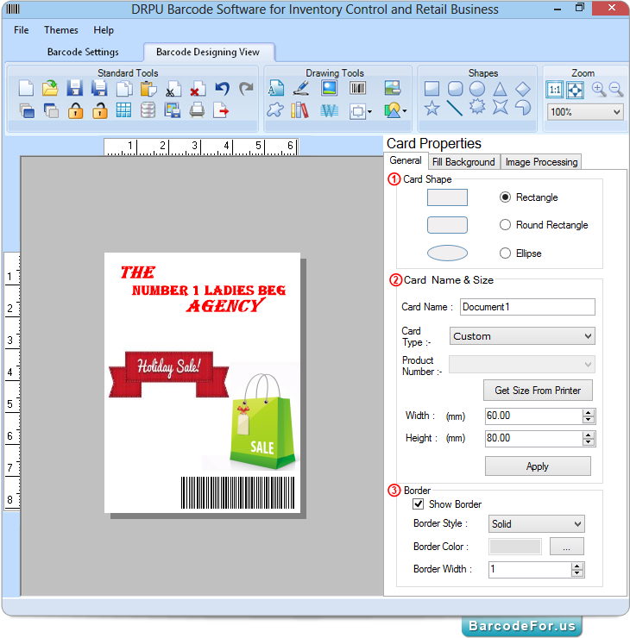Select the Holiday Sale banner image
The width and height of the screenshot is (630, 638).
click(169, 373)
